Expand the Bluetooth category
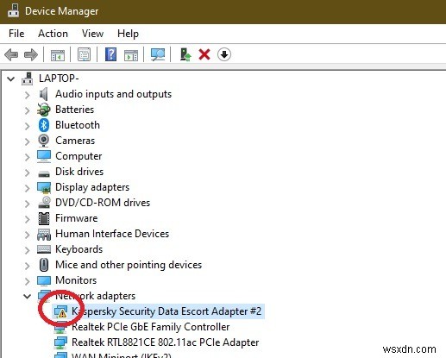The image size is (446, 358). point(28,126)
